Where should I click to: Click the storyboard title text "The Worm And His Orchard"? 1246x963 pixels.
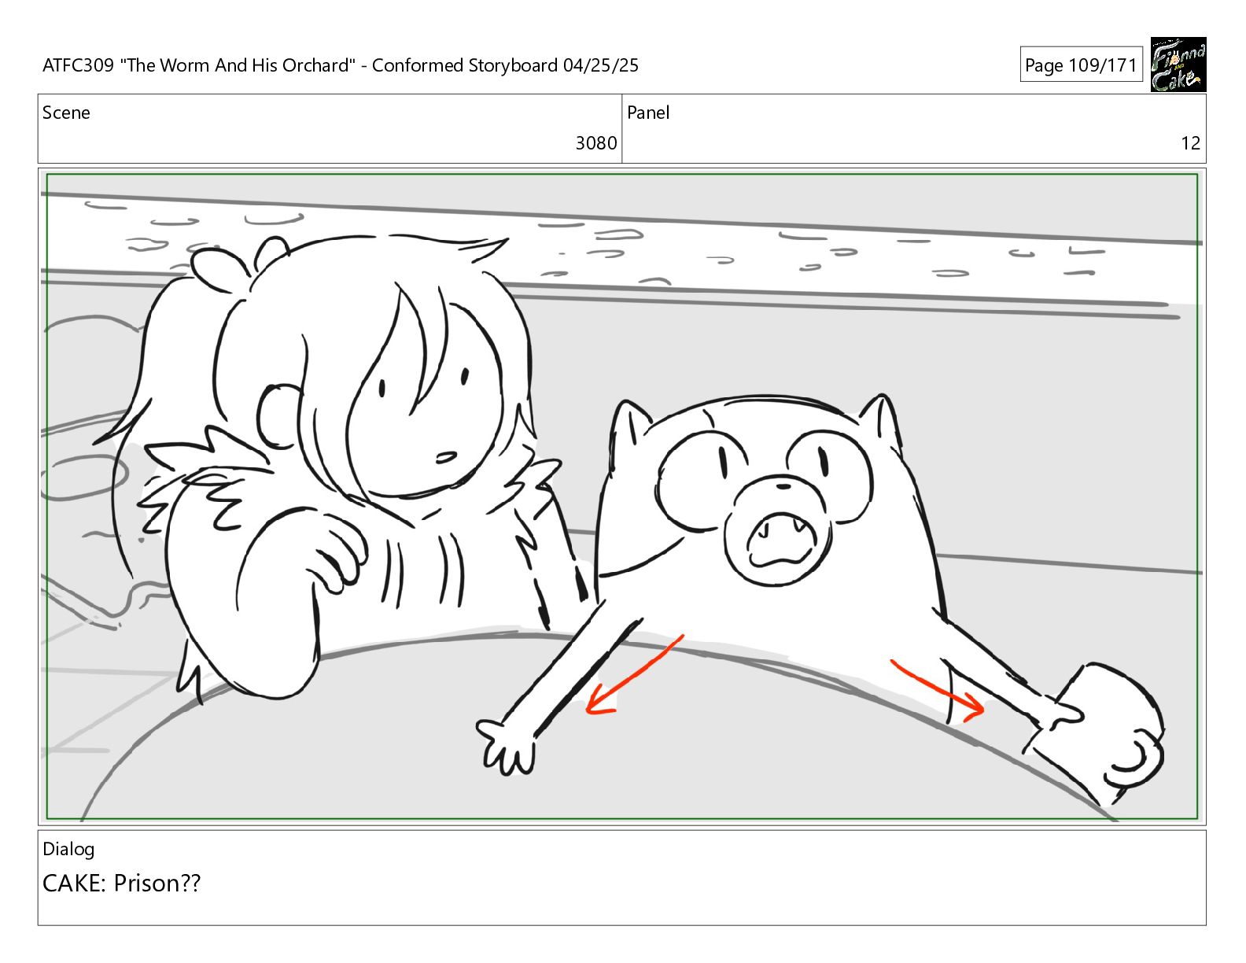click(238, 65)
